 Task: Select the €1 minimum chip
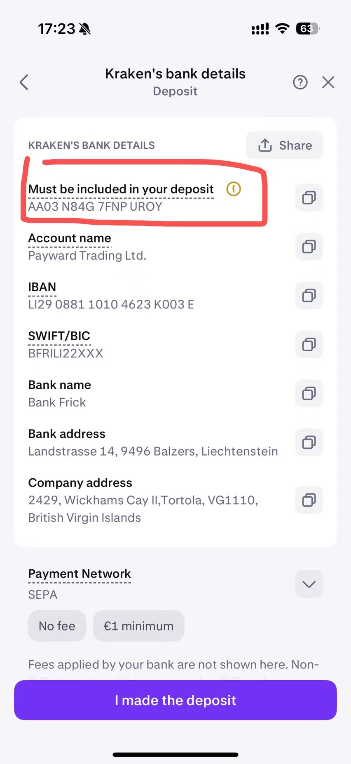point(138,626)
